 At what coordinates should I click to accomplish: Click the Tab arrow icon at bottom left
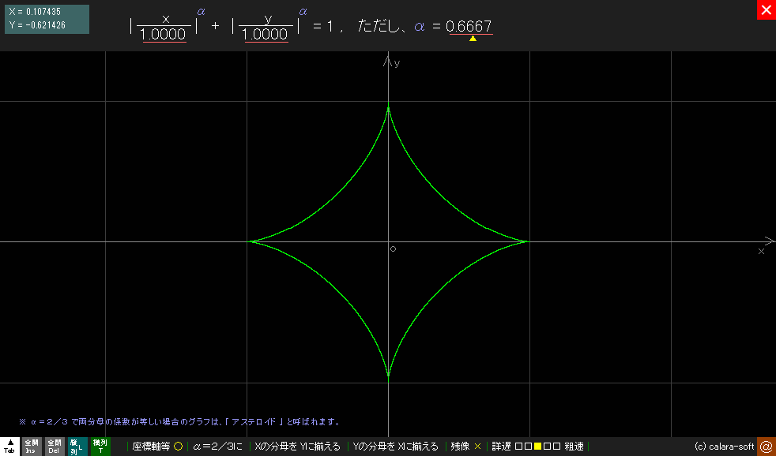click(x=9, y=447)
